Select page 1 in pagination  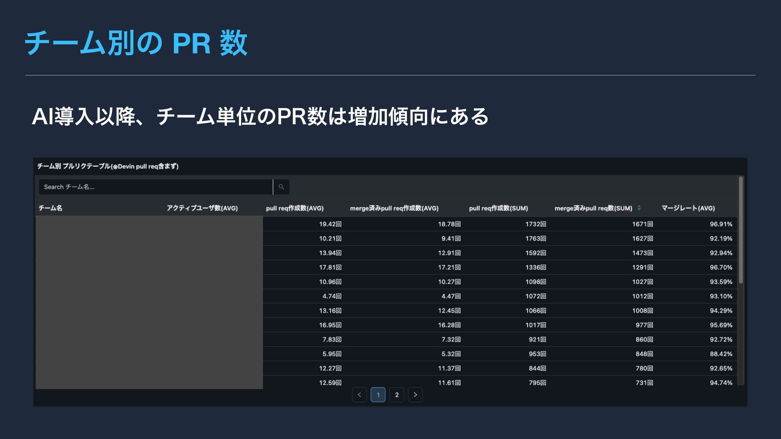378,395
